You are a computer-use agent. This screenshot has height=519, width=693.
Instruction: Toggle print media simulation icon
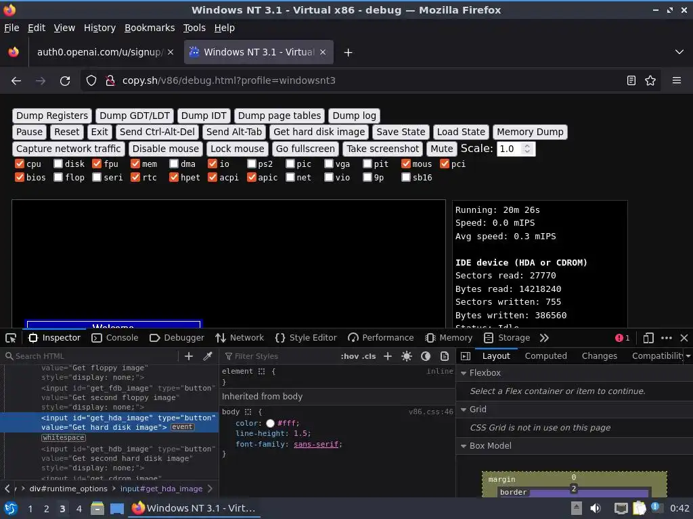click(445, 356)
